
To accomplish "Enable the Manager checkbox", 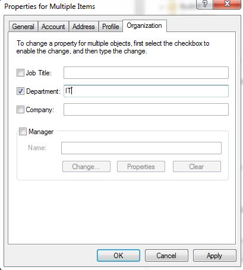I will point(23,131).
